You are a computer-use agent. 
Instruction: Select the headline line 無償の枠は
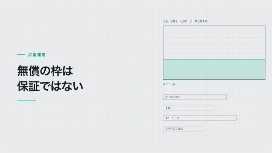[x=45, y=70]
